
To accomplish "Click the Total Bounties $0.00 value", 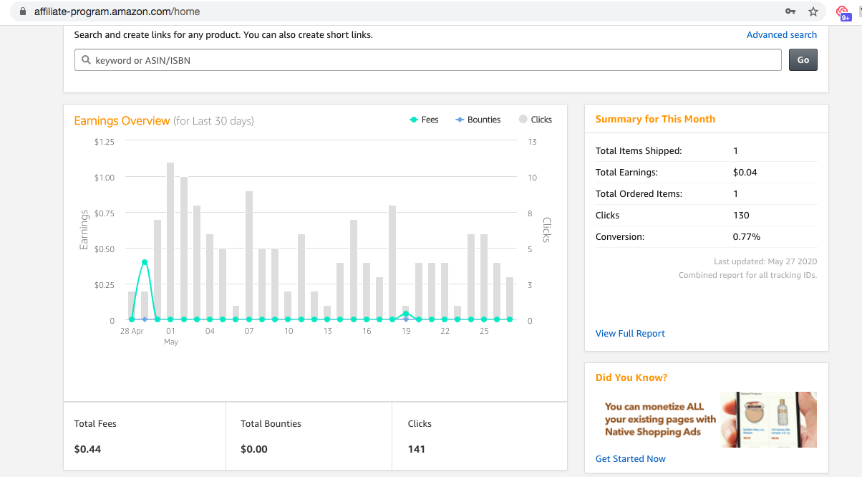I will pos(254,449).
